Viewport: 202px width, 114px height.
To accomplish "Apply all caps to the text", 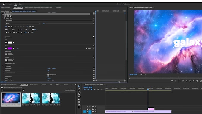I will 12,32.
